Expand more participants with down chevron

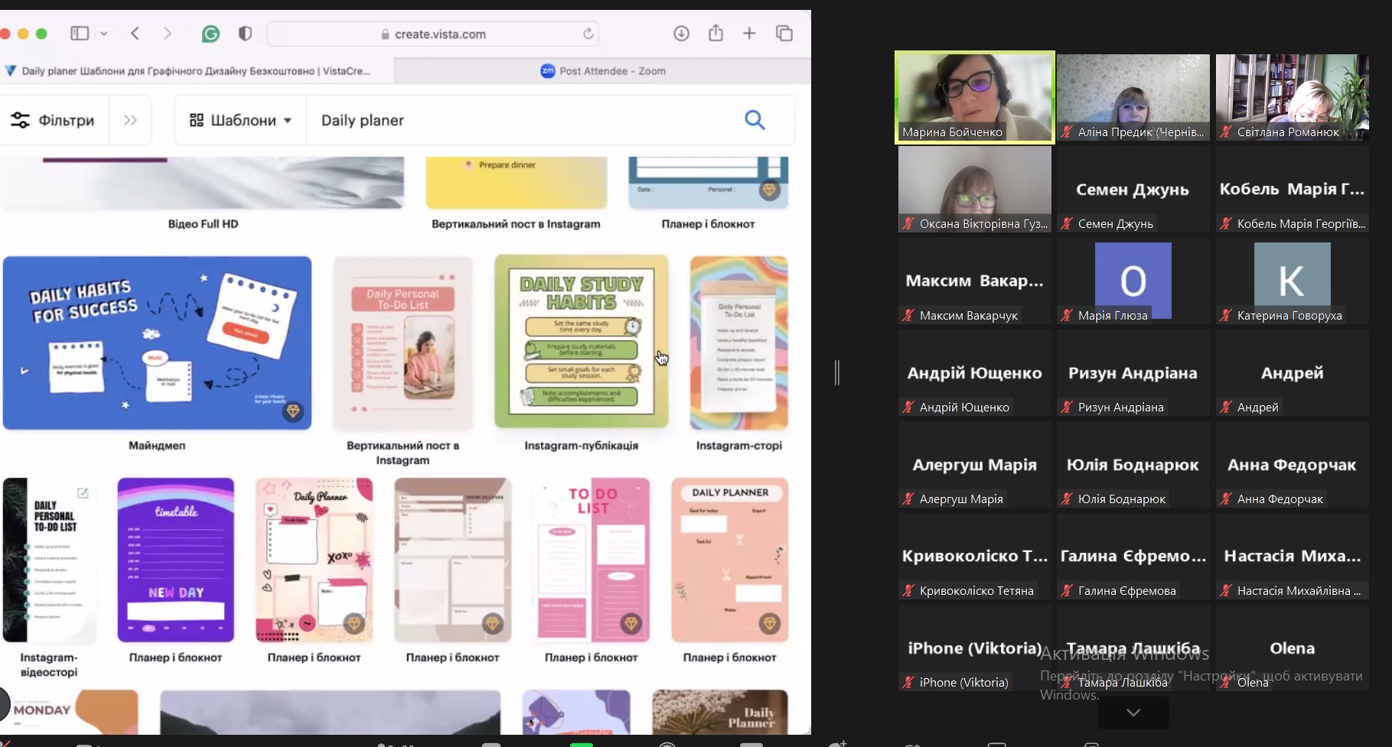1133,713
